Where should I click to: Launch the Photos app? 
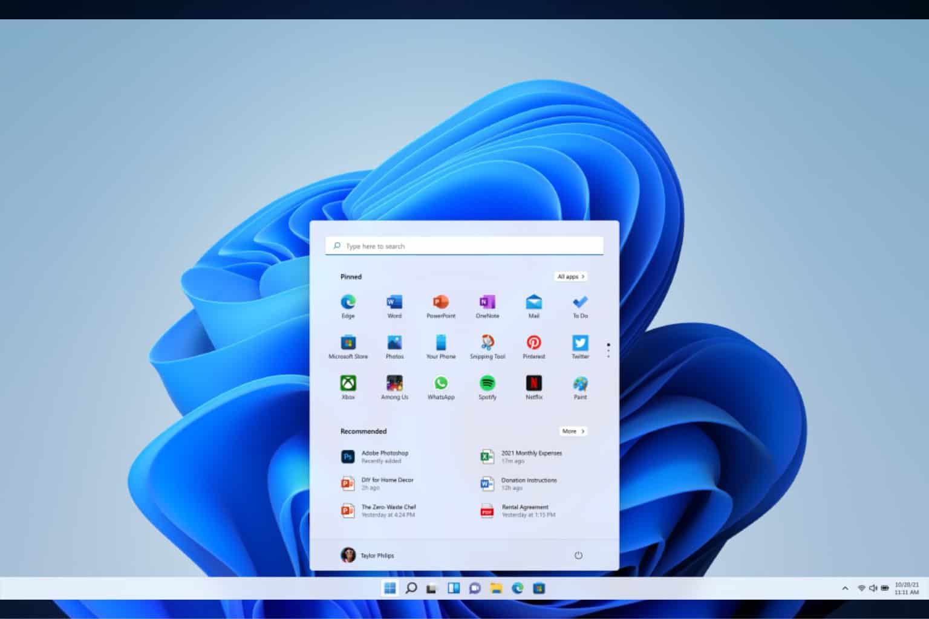[394, 347]
